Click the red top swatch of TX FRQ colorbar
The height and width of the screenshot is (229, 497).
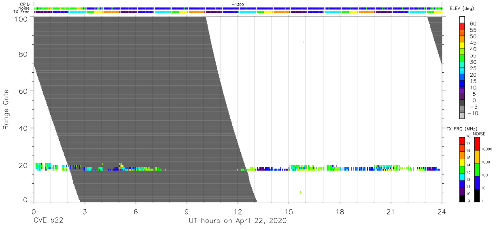tap(462, 141)
